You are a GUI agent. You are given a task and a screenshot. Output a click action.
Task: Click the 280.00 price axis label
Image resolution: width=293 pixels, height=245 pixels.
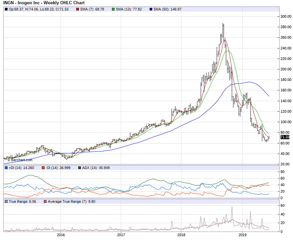286,27
